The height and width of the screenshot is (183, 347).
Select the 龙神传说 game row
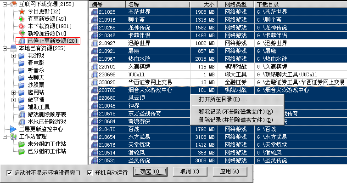pos(218,28)
